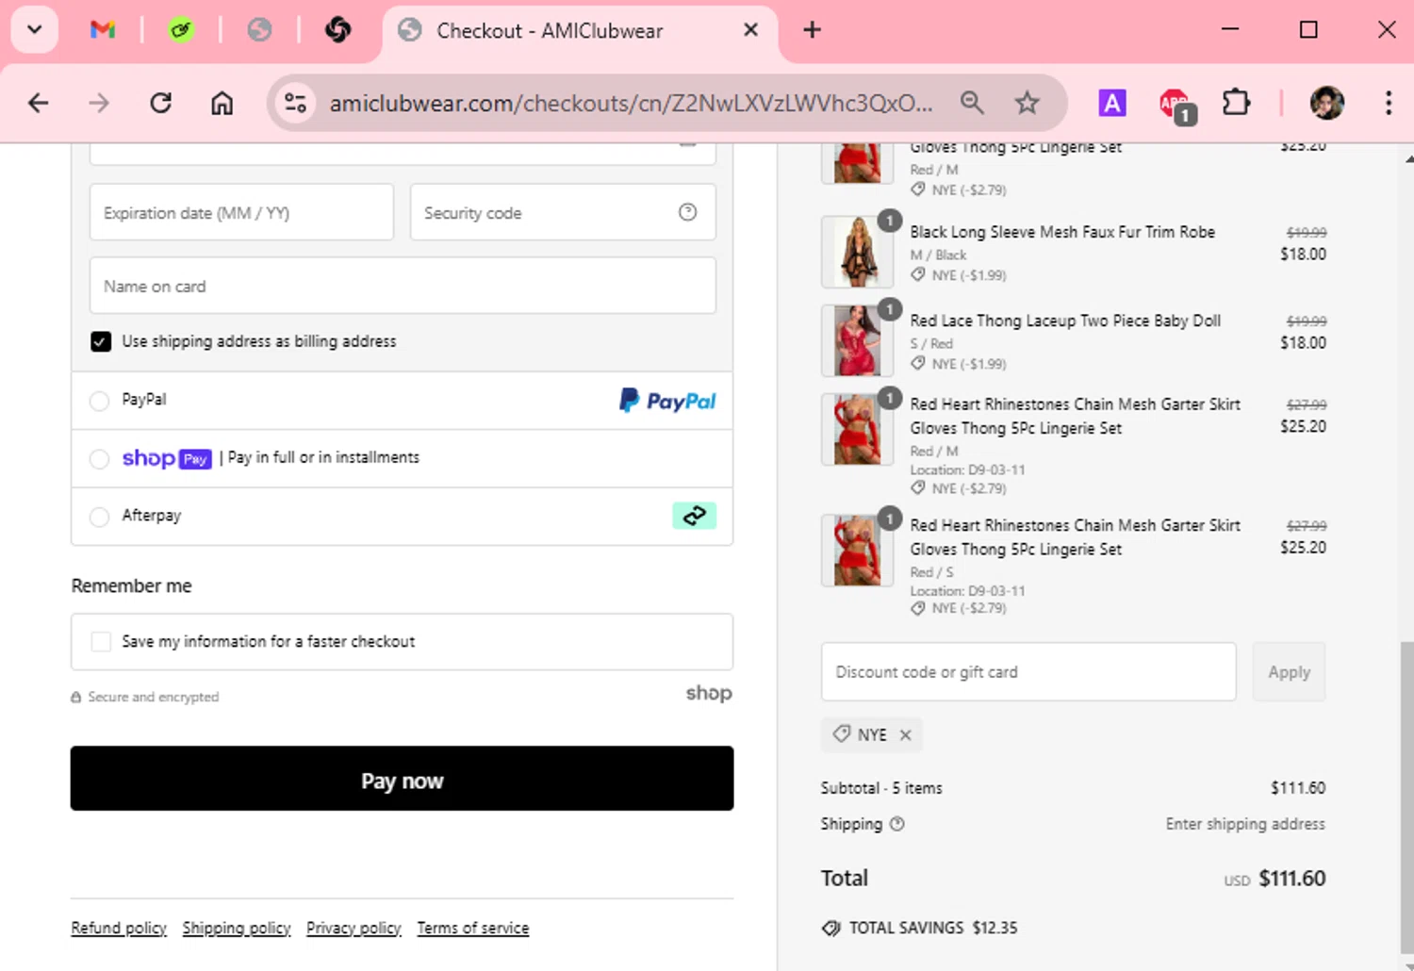Click the Shop Pay logo
The image size is (1414, 971).
(167, 458)
